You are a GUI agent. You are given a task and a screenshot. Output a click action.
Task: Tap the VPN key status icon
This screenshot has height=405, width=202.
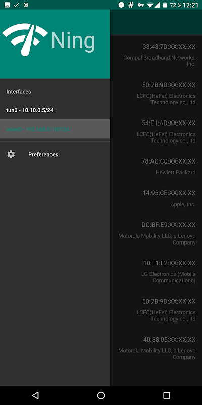click(x=140, y=5)
